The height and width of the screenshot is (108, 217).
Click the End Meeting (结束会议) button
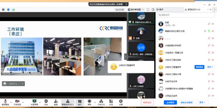click(147, 102)
